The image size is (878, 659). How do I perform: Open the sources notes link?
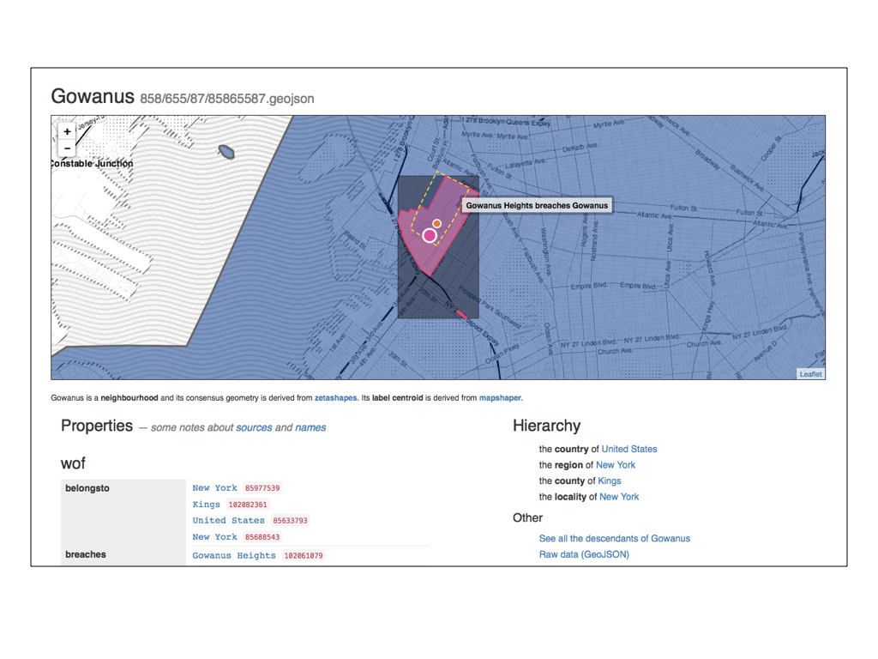(254, 427)
